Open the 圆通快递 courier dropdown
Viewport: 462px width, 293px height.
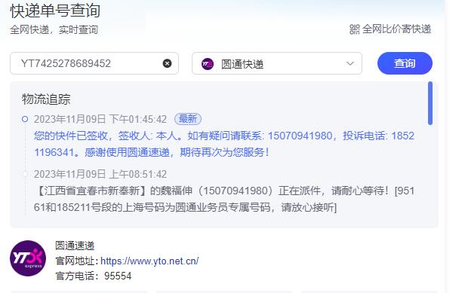click(x=276, y=63)
